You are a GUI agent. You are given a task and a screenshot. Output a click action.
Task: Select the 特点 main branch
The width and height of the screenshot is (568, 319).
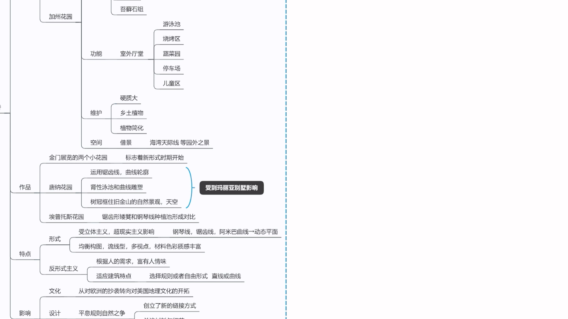pos(25,254)
